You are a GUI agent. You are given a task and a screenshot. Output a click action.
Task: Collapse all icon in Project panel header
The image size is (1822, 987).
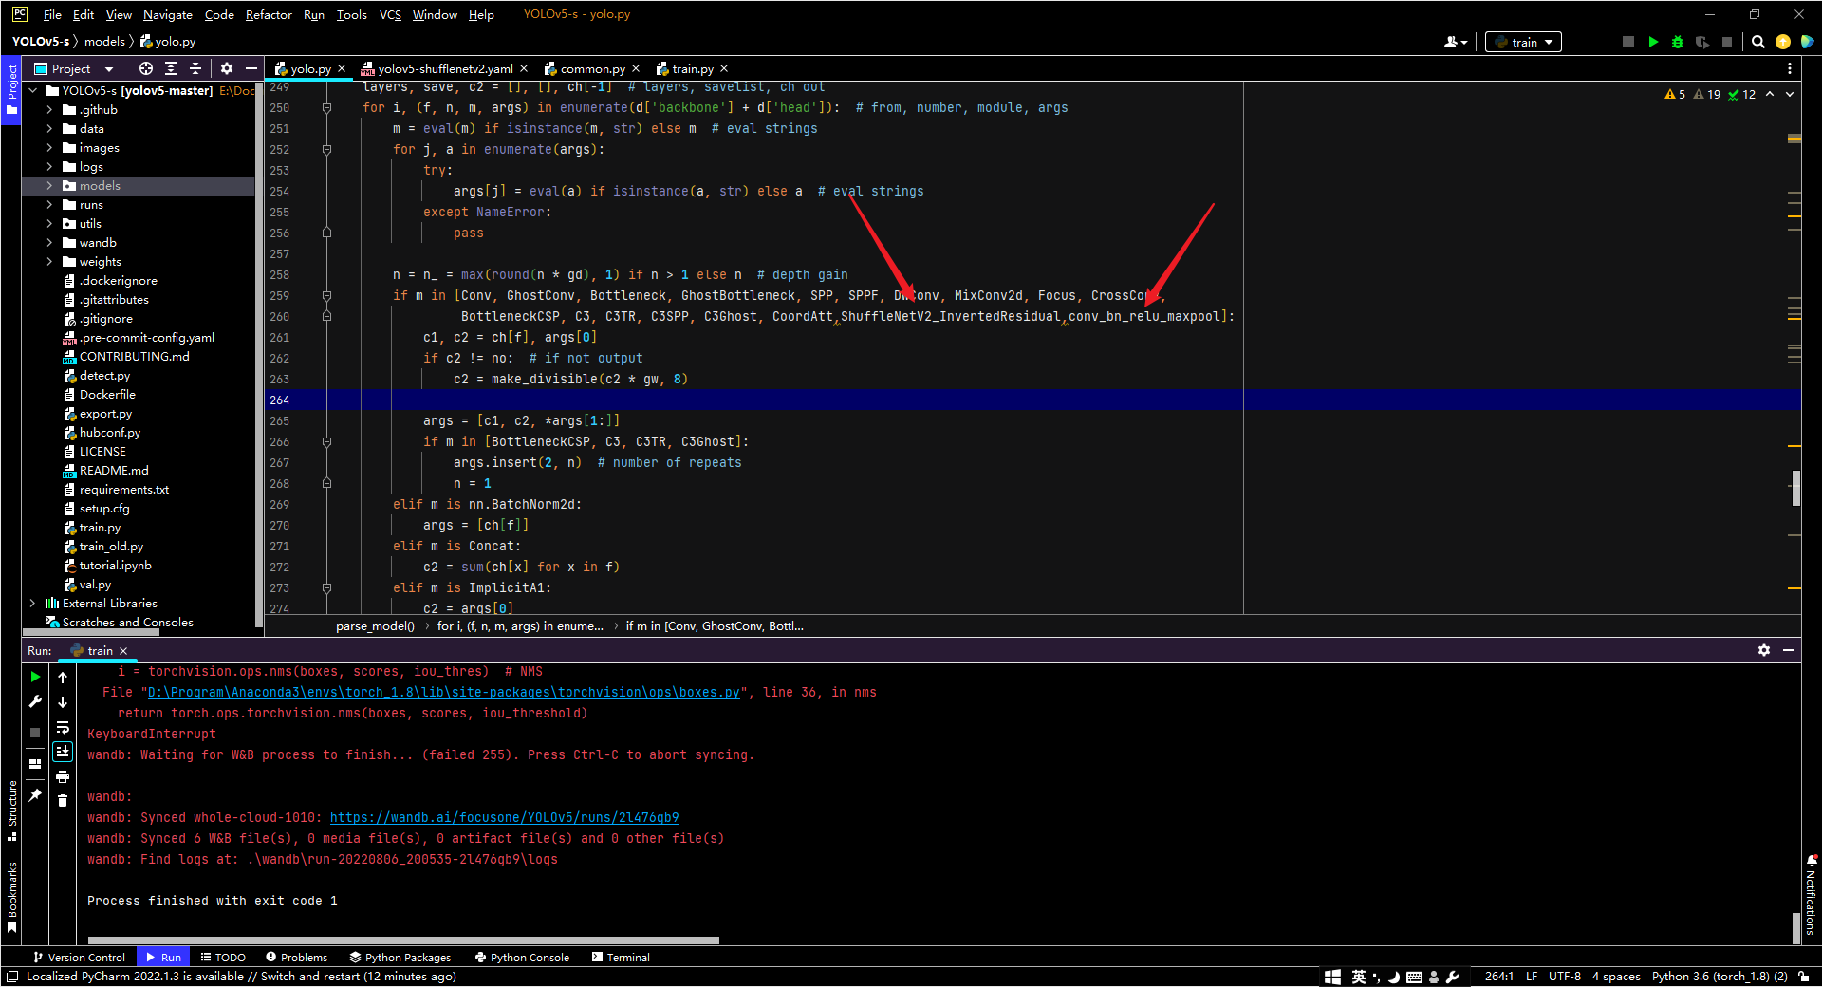pyautogui.click(x=195, y=68)
